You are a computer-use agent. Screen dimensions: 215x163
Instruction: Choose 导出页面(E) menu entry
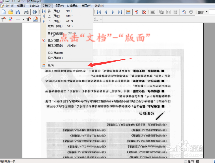(x=67, y=58)
